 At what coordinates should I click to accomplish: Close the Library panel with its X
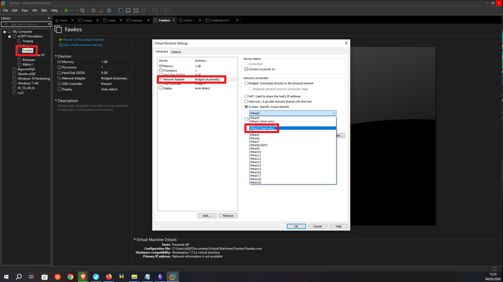click(x=49, y=18)
